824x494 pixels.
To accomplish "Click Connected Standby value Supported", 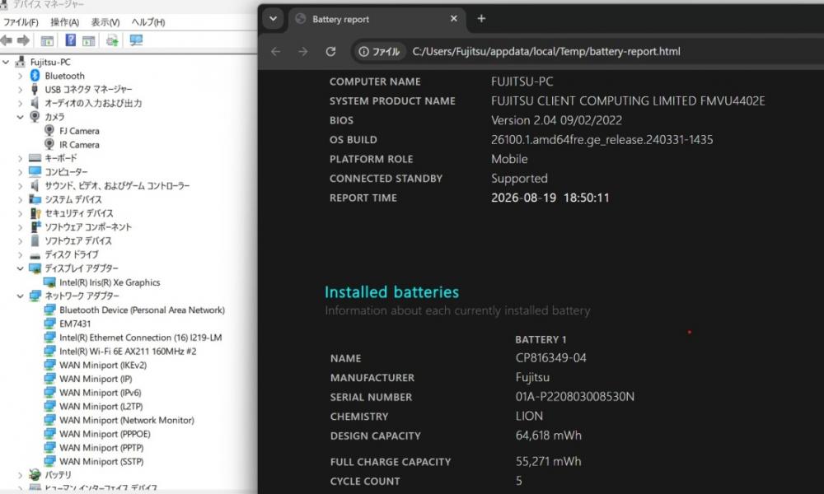I will pos(519,179).
